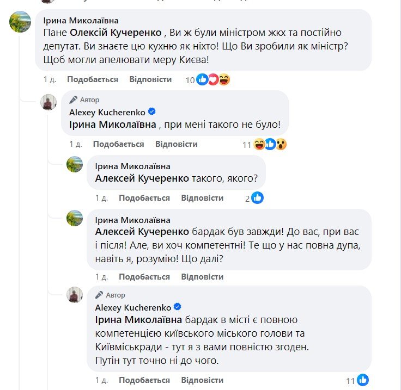Open Ірина Миколаївна's avatar beside "такого, якого?" reply

pos(75,165)
